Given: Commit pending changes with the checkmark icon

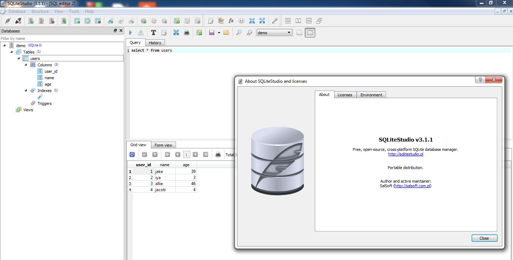Looking at the screenshot, I should pyautogui.click(x=145, y=154).
